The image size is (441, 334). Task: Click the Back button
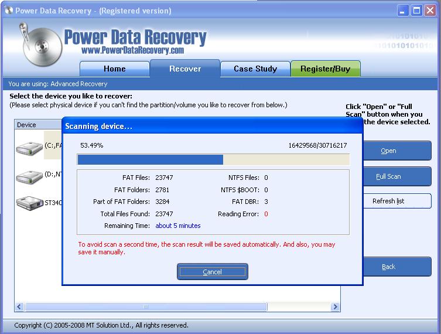pos(397,267)
